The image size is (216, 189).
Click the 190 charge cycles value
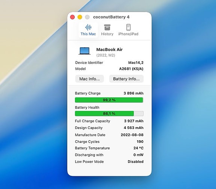tap(140, 142)
